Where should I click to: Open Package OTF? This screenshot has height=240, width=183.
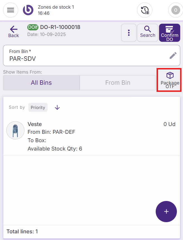(170, 80)
